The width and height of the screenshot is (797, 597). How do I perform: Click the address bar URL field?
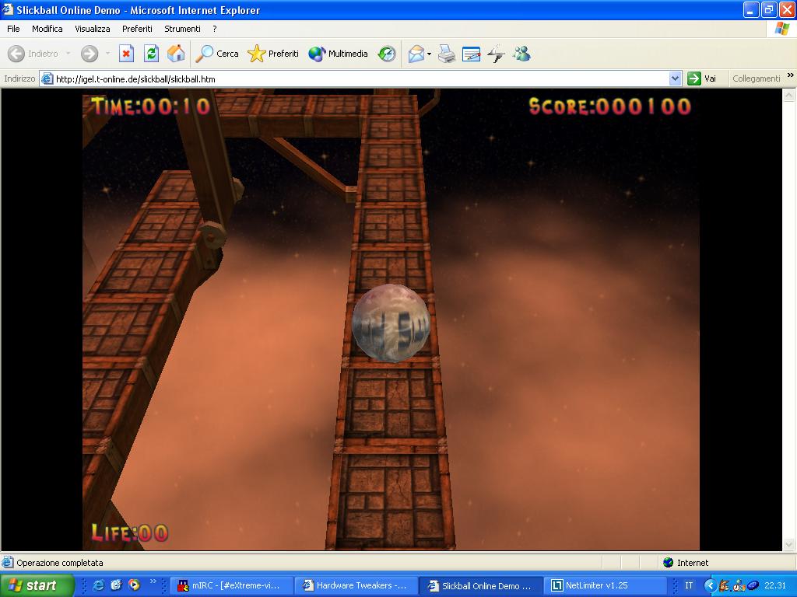click(x=361, y=79)
